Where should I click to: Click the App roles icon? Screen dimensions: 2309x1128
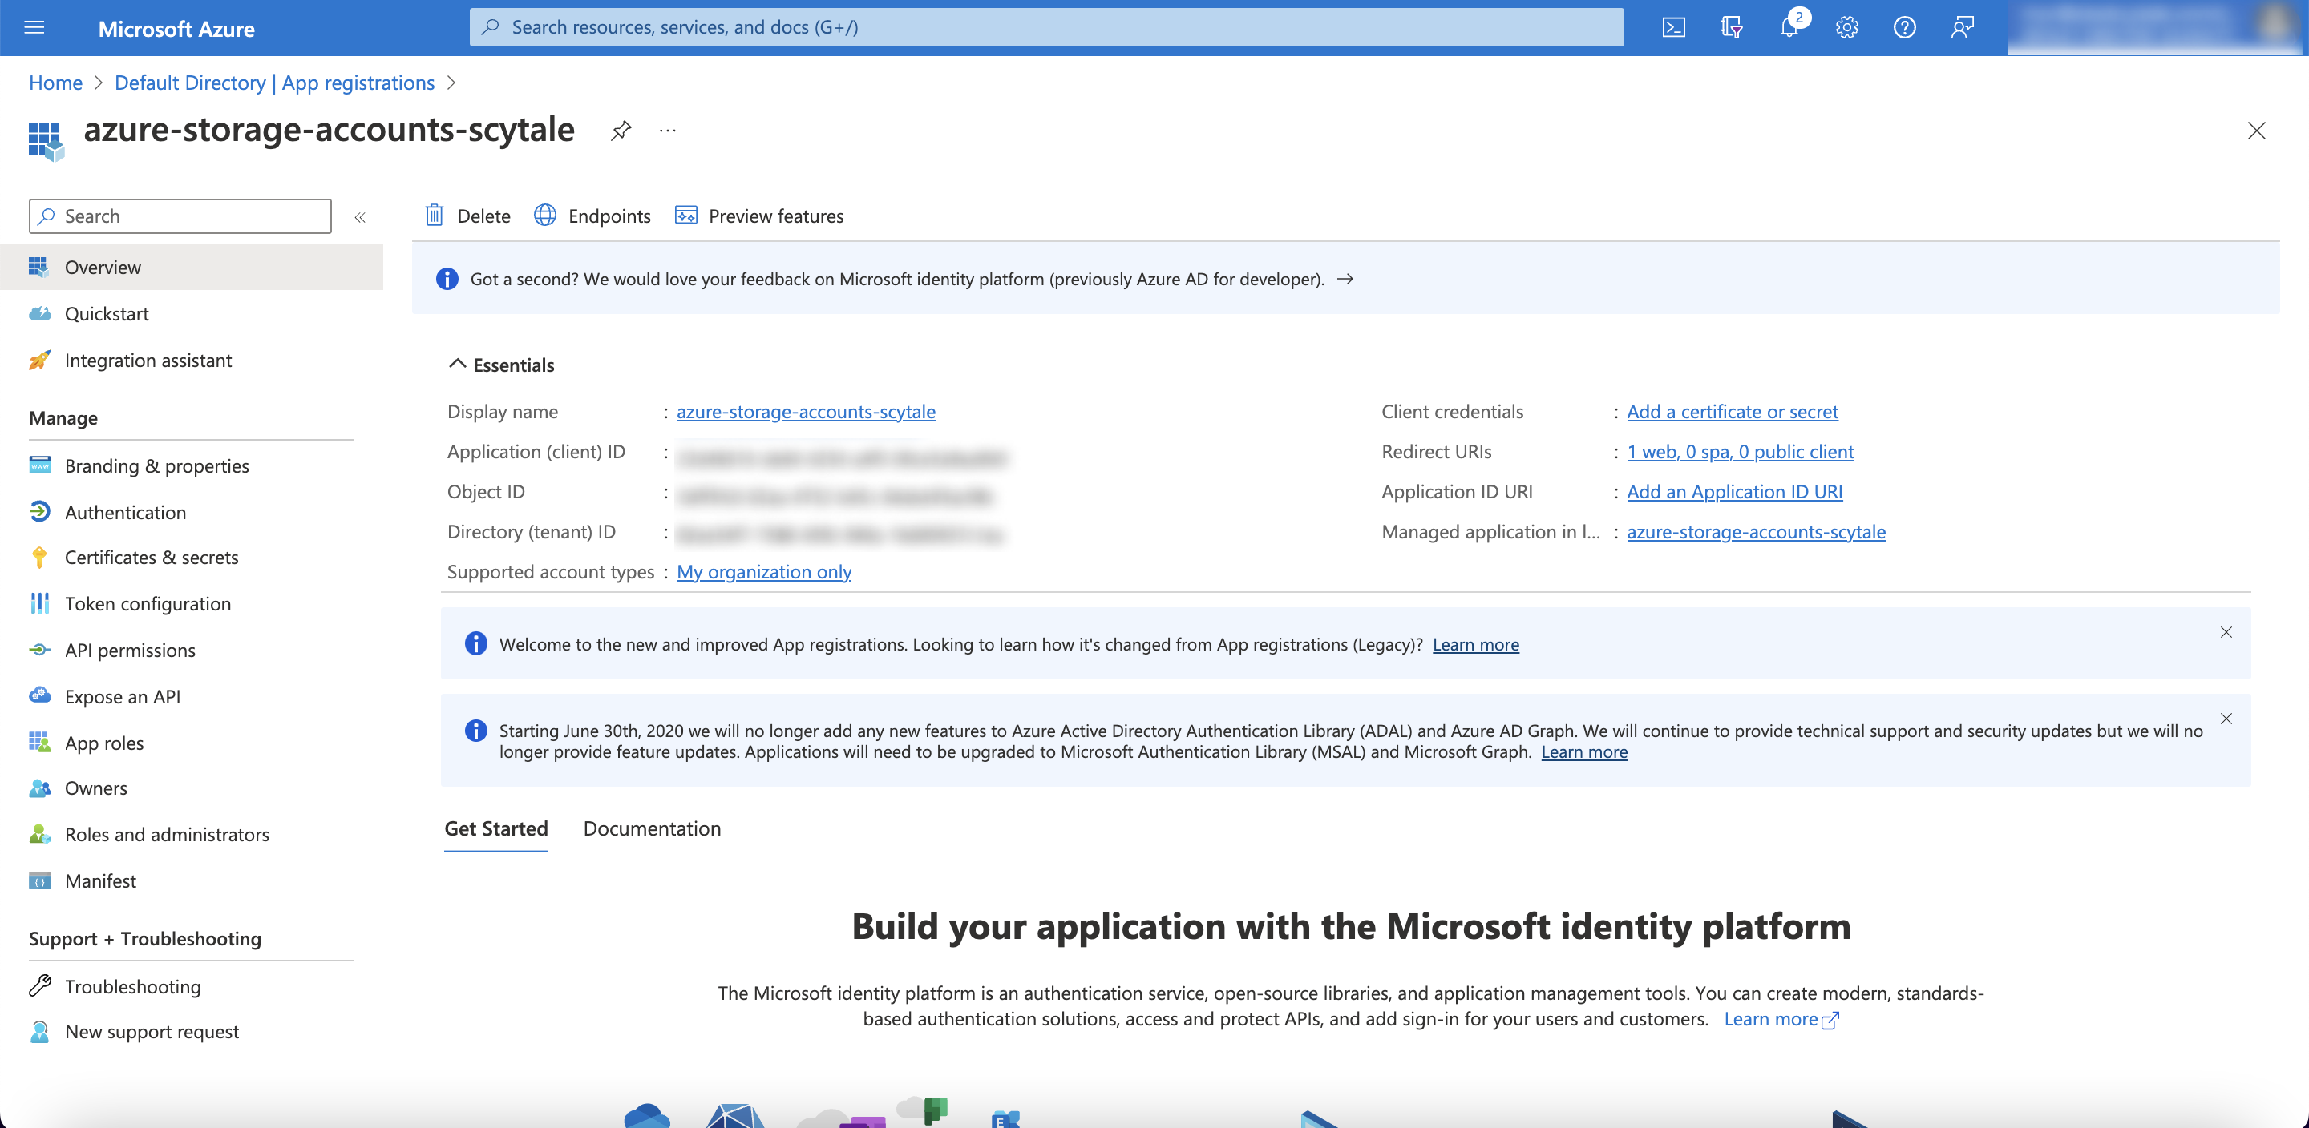point(39,743)
